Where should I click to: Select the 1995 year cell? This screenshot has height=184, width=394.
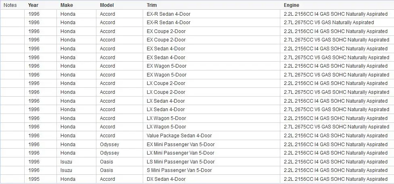pos(41,179)
